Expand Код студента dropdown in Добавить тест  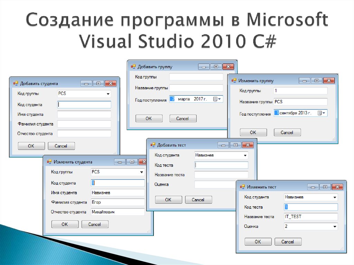click(245, 155)
